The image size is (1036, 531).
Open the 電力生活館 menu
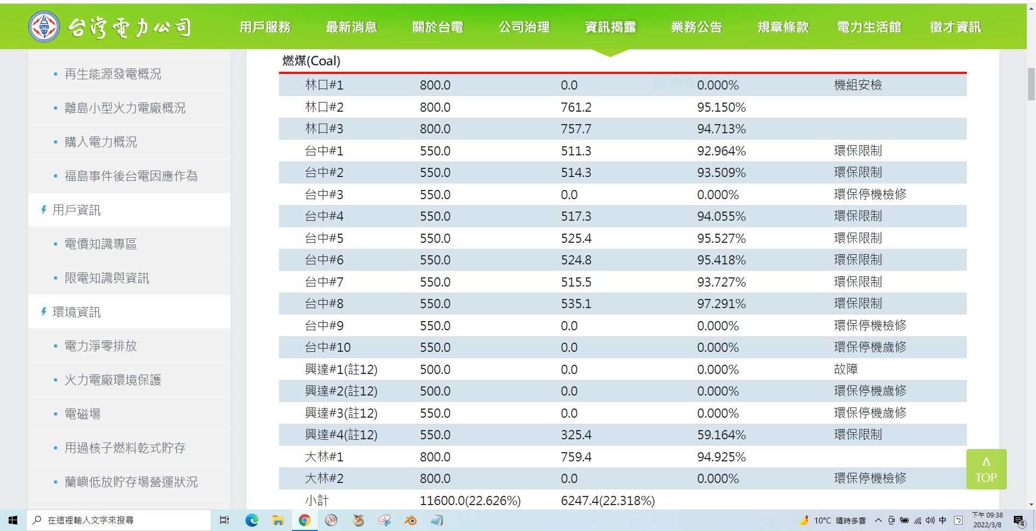(x=869, y=27)
